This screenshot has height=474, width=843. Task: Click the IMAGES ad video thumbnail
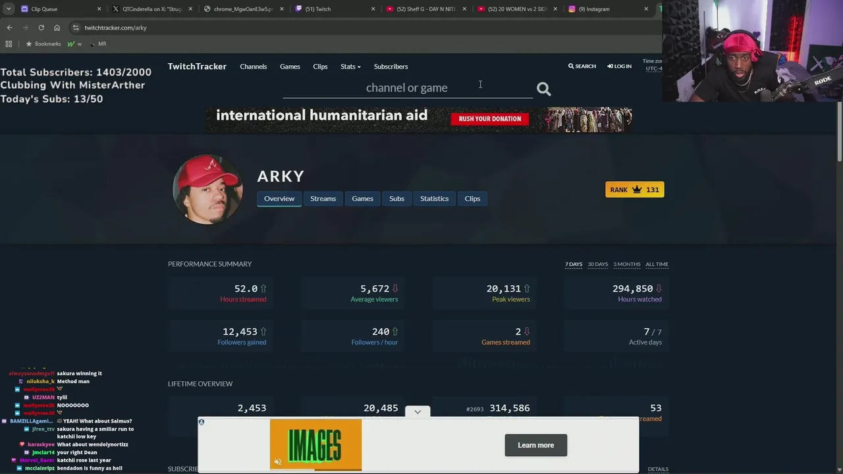[315, 445]
